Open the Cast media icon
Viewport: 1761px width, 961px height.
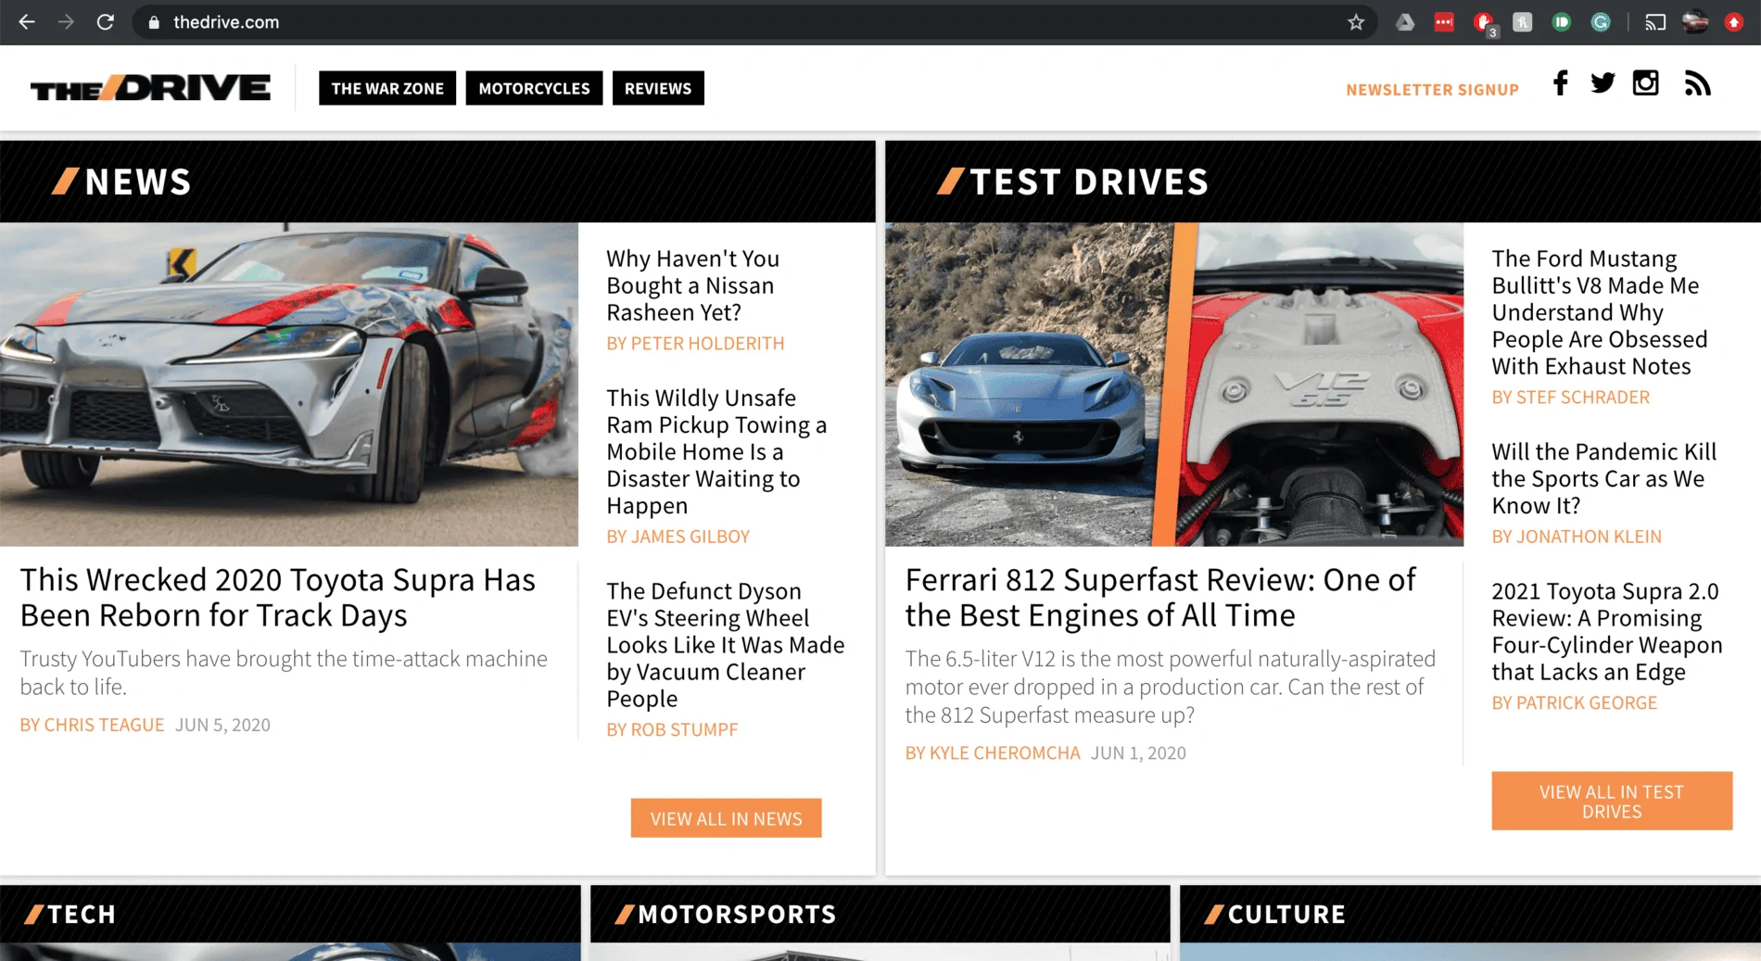[1655, 22]
